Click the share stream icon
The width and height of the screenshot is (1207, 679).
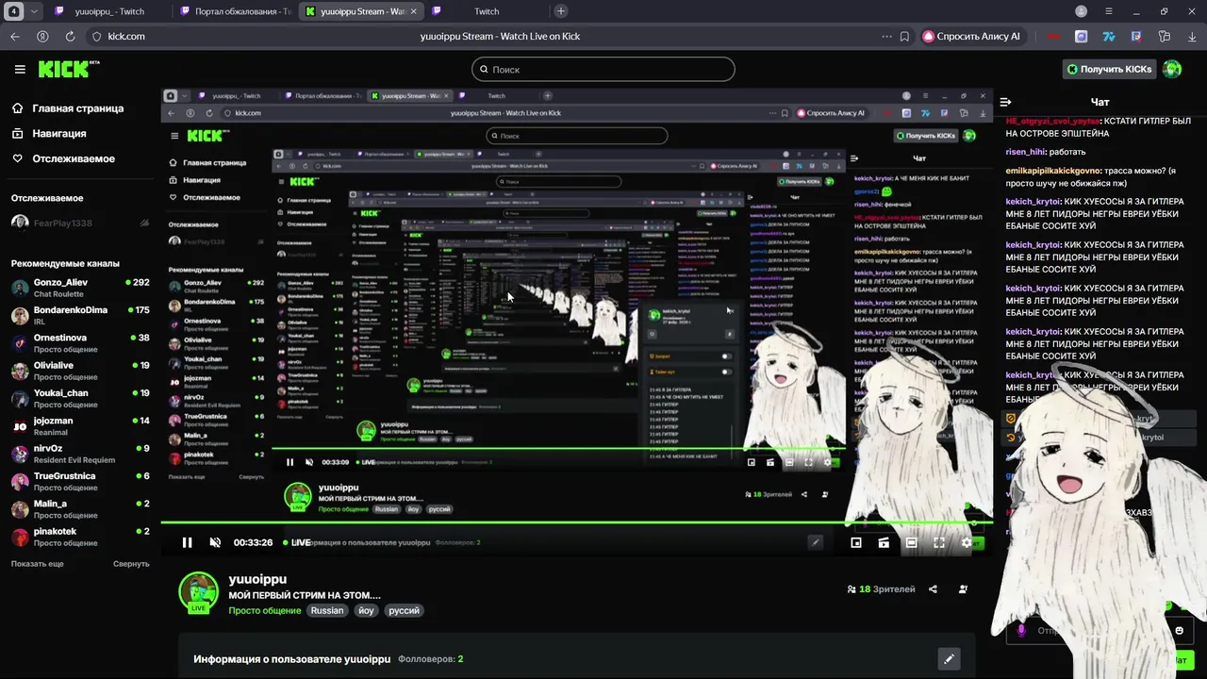point(933,589)
